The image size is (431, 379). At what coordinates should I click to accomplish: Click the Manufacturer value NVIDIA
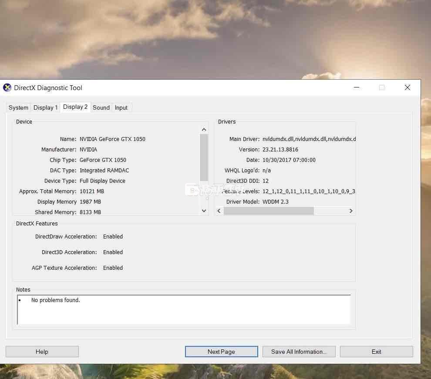[88, 150]
